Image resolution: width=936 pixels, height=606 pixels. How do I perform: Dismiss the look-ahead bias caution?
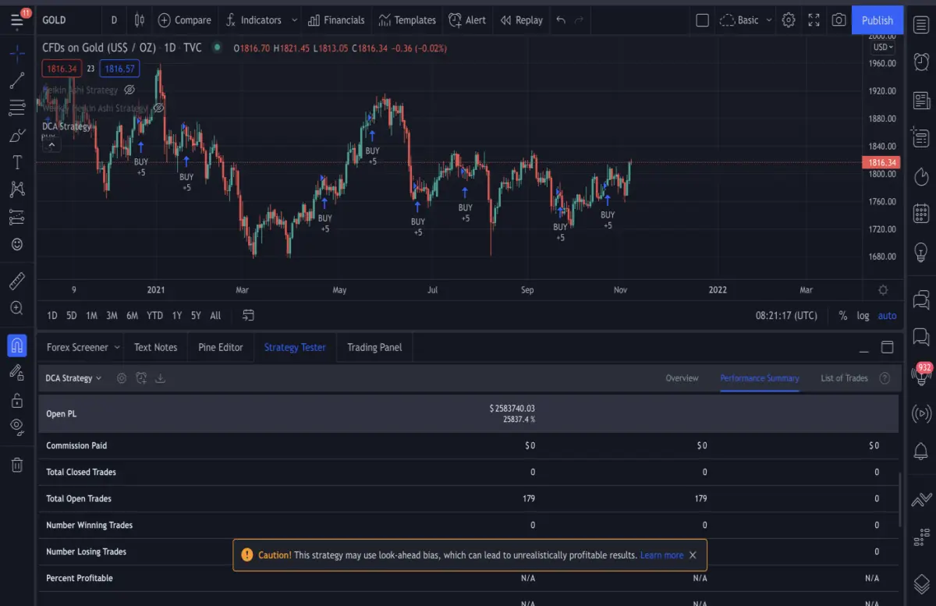pos(693,555)
